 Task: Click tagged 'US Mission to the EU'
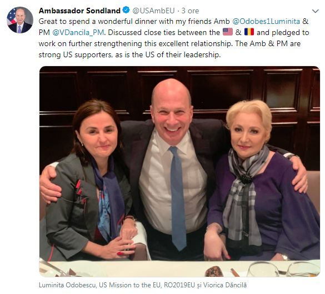click(x=130, y=285)
